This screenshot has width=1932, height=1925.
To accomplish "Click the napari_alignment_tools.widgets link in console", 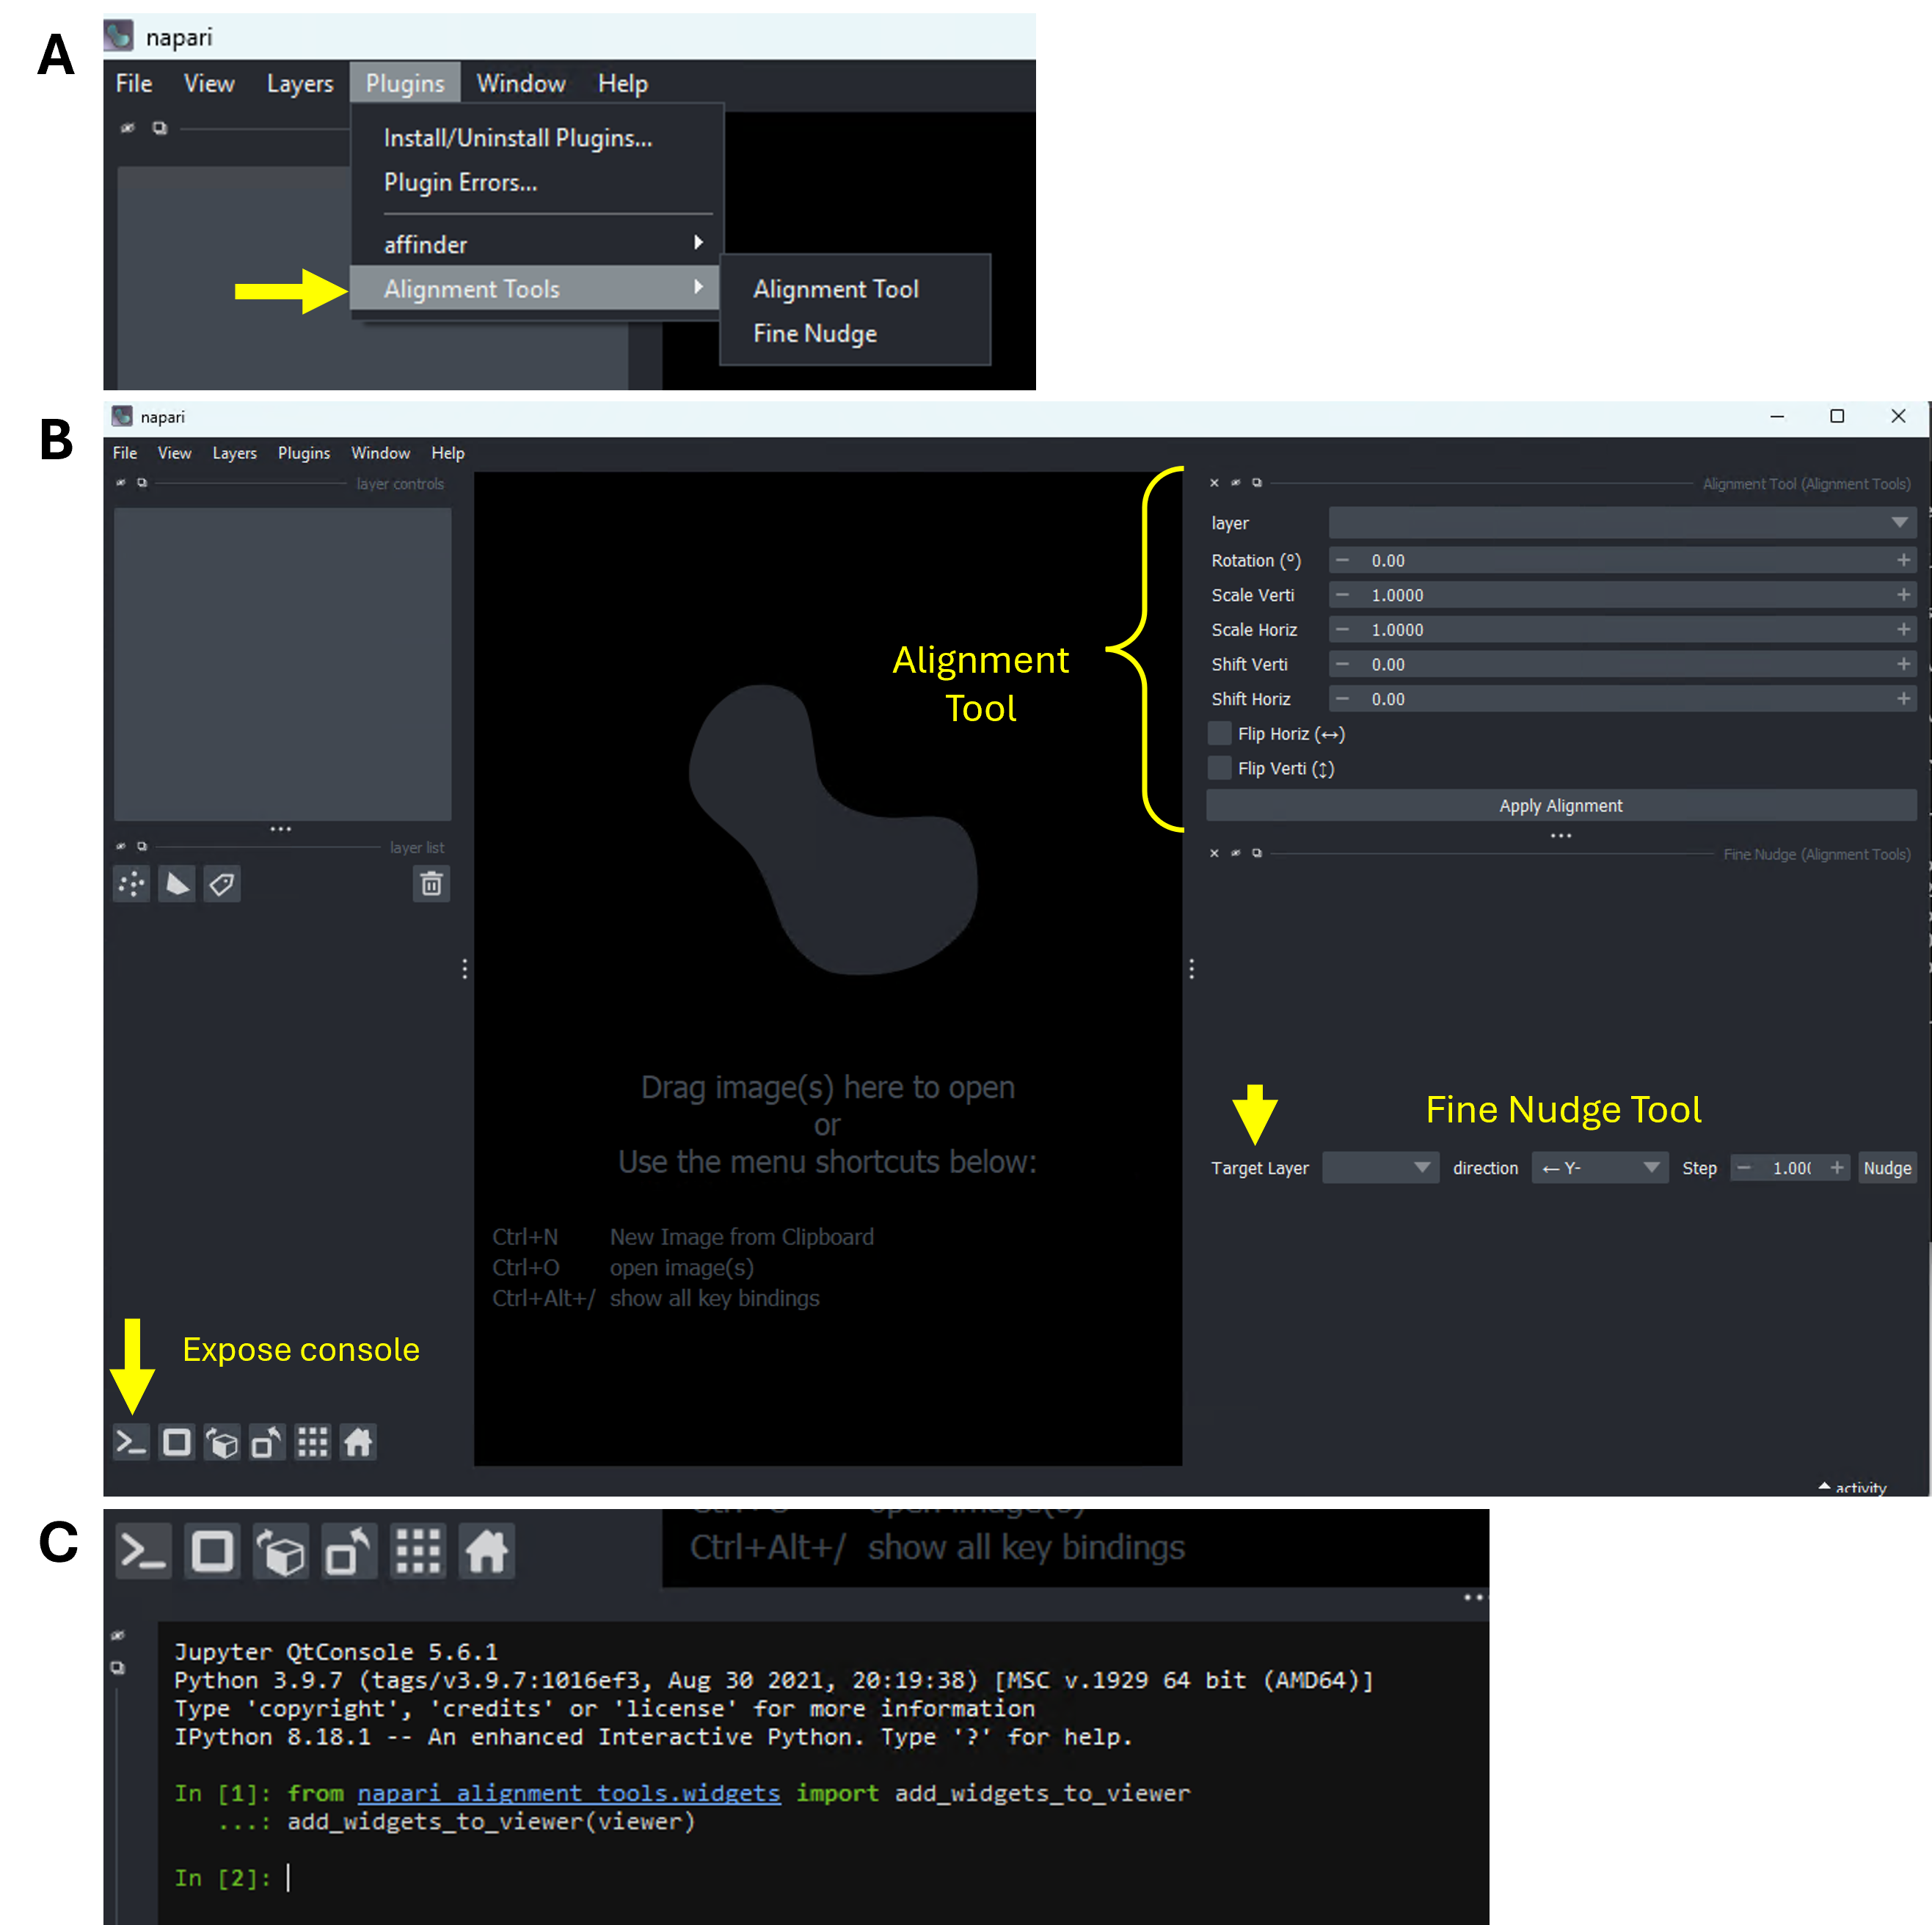I will pos(569,1793).
